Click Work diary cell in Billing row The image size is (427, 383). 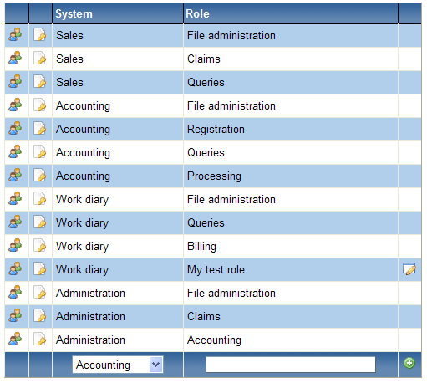118,246
